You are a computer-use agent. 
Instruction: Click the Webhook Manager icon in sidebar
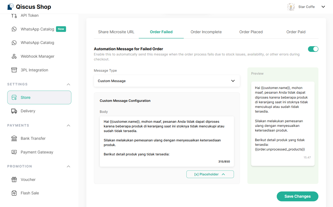click(x=14, y=56)
